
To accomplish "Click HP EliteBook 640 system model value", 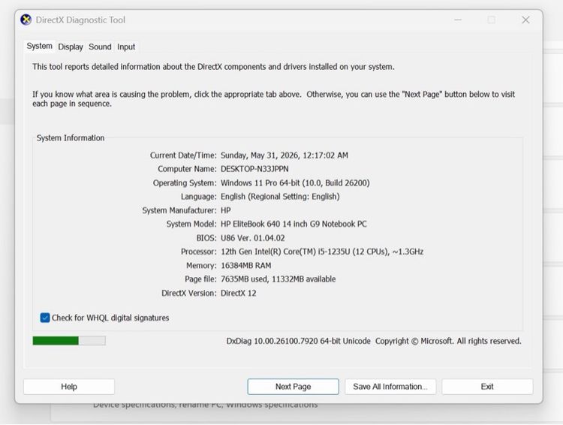I will 294,225.
